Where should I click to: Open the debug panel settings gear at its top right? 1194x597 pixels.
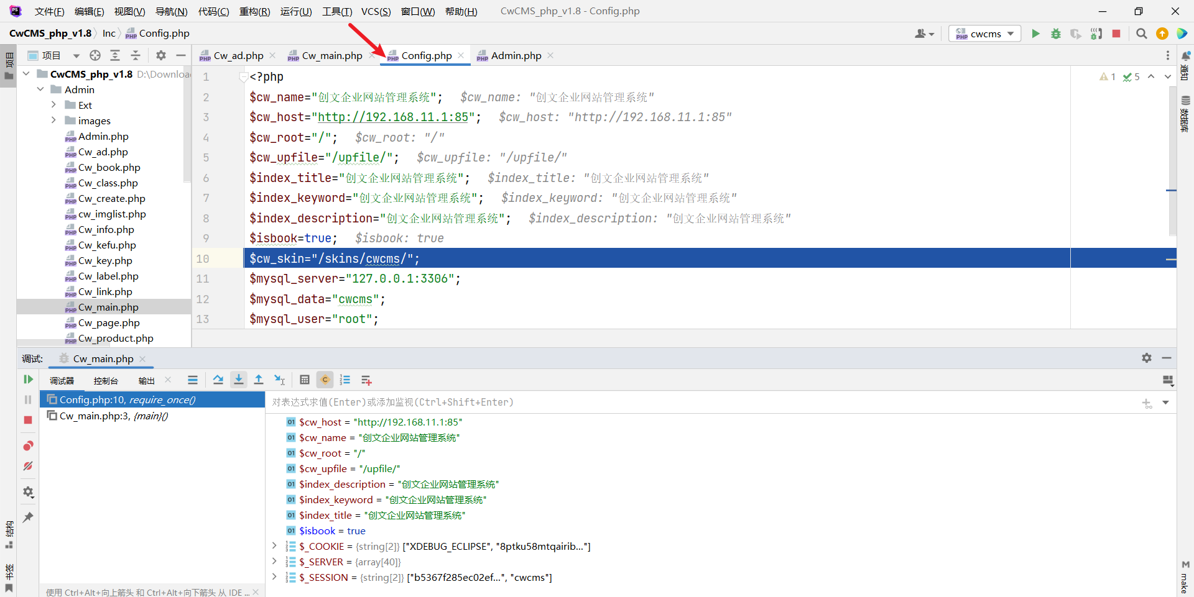(1147, 358)
